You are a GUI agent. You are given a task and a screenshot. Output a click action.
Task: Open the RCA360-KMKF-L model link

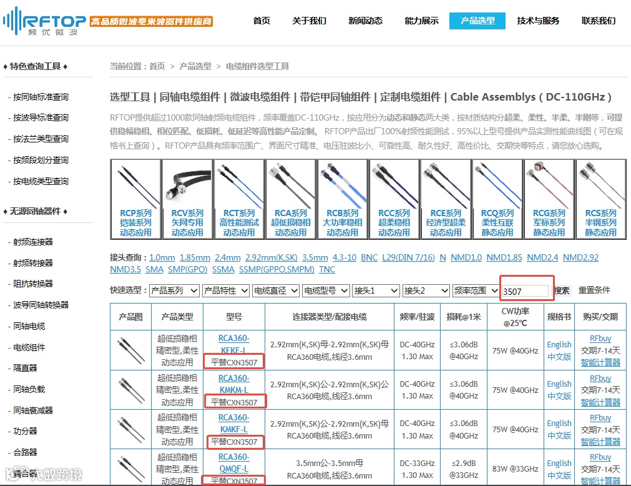pyautogui.click(x=234, y=424)
